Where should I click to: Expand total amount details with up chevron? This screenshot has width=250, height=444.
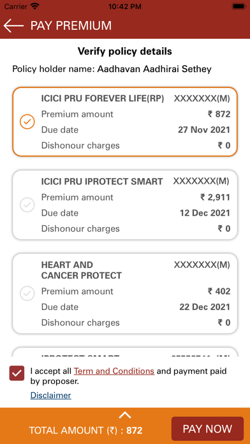tap(125, 415)
